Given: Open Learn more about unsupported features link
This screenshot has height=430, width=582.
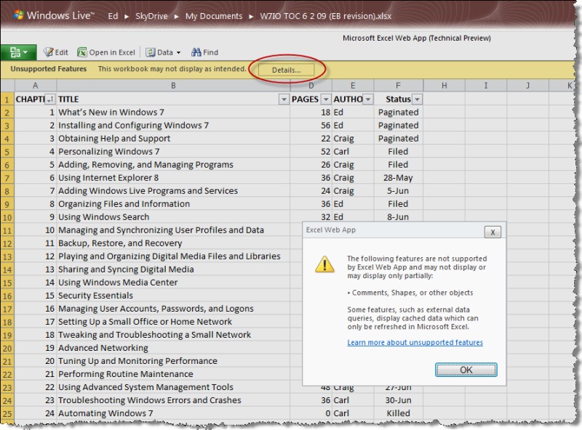Looking at the screenshot, I should (415, 343).
